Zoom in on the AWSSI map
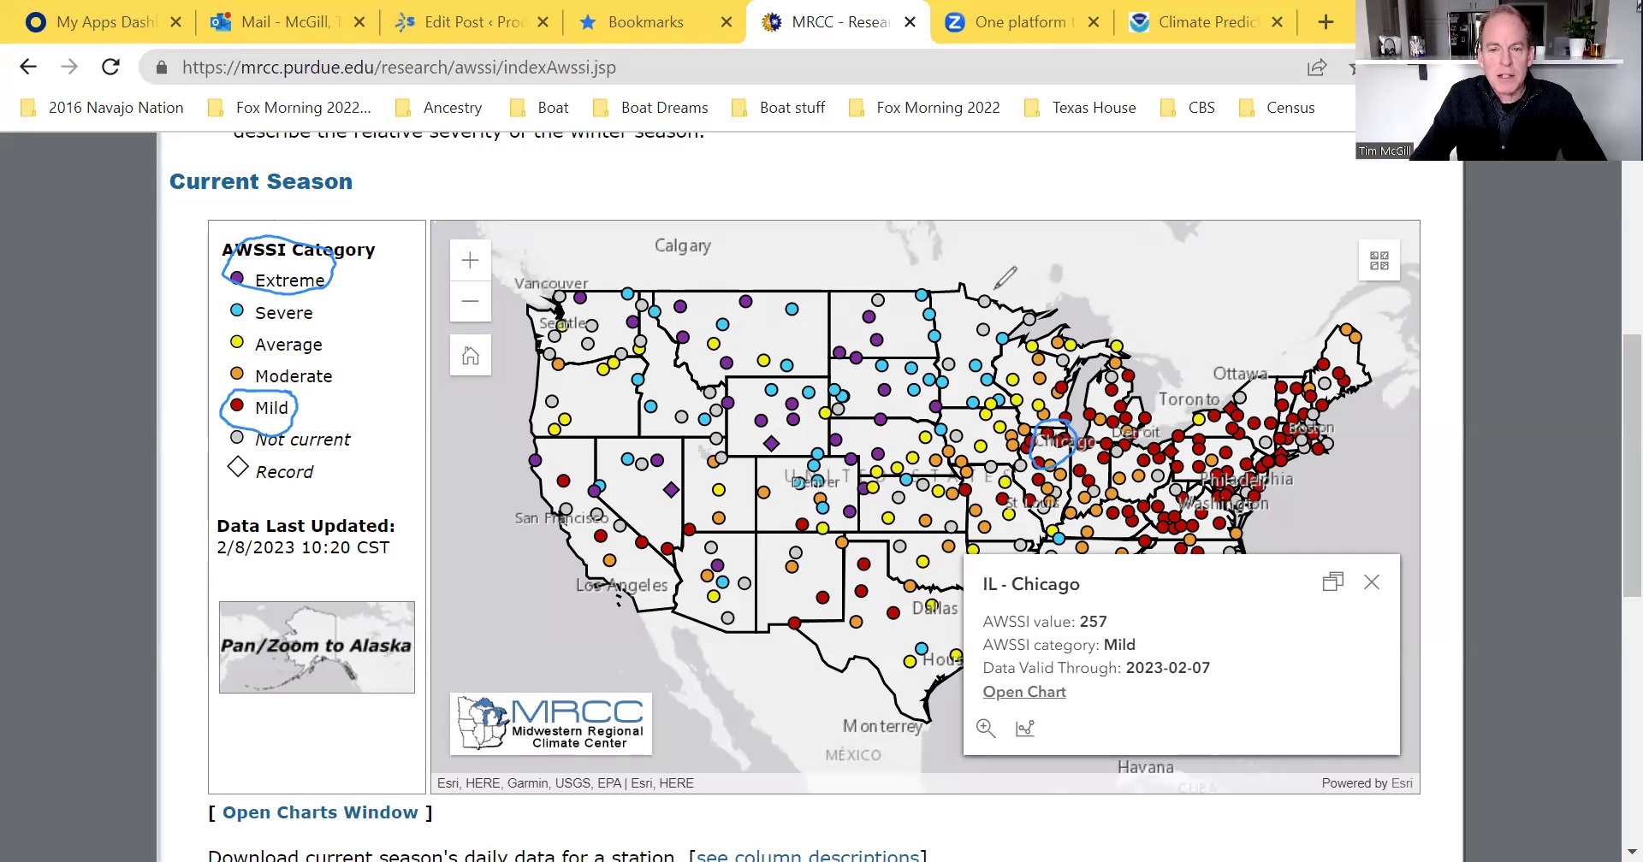 (470, 260)
